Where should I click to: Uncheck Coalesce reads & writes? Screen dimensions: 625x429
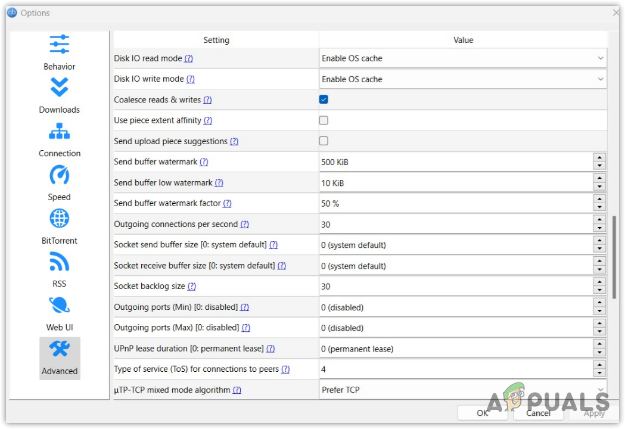324,100
